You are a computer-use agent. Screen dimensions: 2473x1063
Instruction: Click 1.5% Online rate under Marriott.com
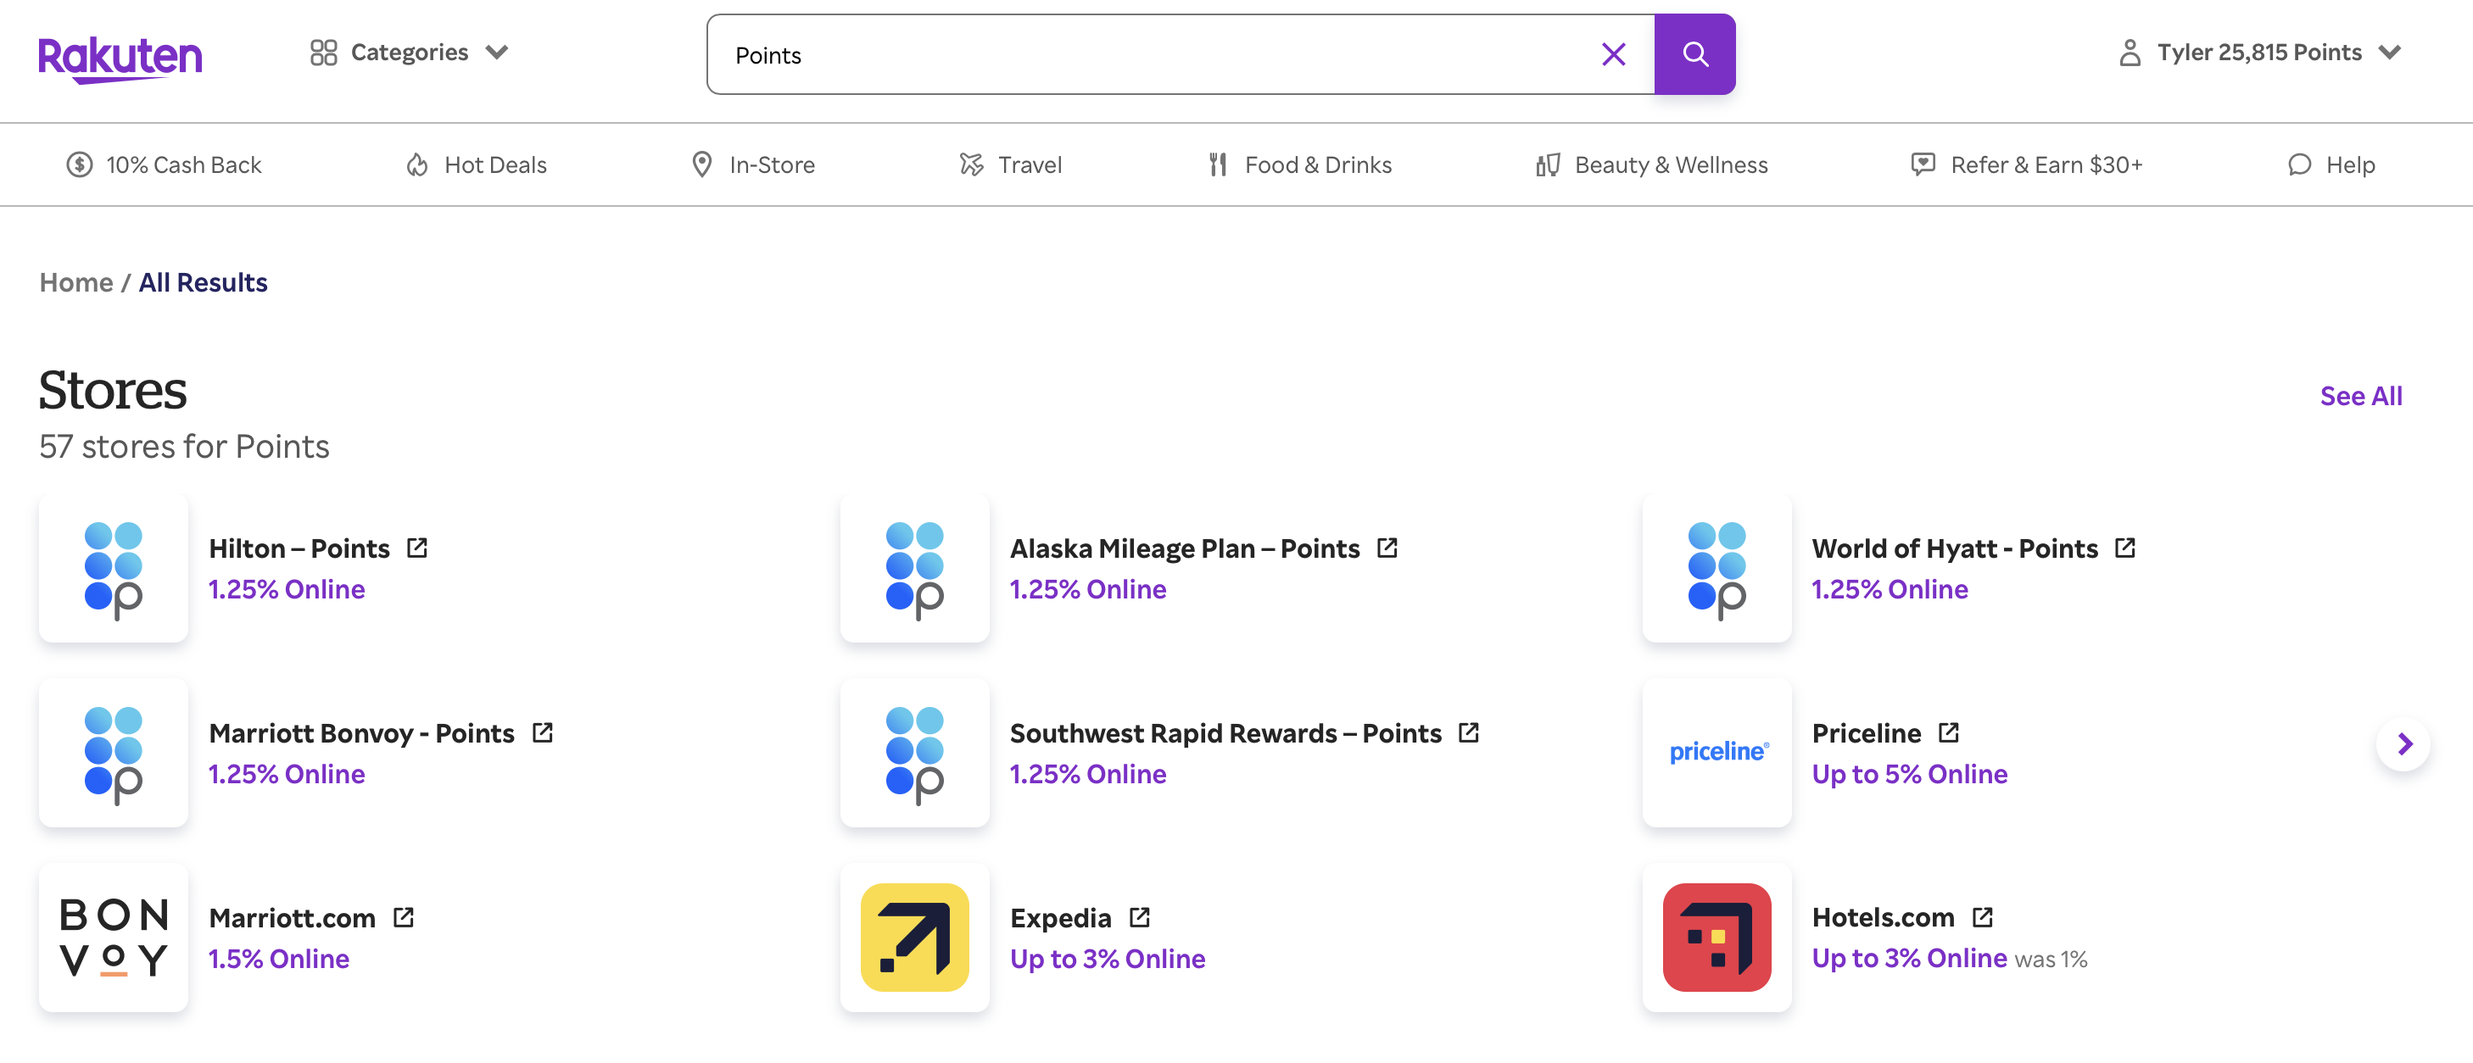[278, 959]
